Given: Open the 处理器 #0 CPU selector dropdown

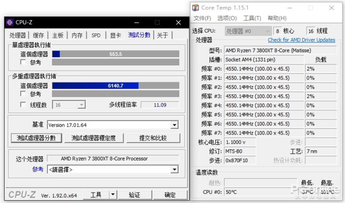Looking at the screenshot, I should [248, 31].
